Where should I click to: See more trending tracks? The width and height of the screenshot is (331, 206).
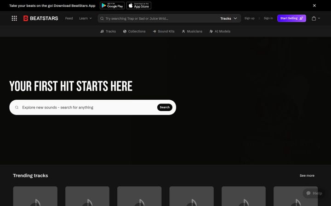[x=307, y=175]
